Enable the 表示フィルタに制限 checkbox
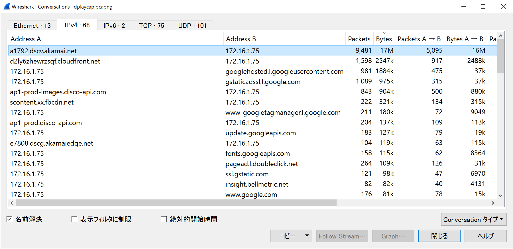513x249 pixels. tap(74, 219)
